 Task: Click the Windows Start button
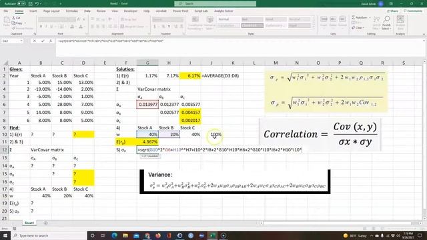(5, 235)
